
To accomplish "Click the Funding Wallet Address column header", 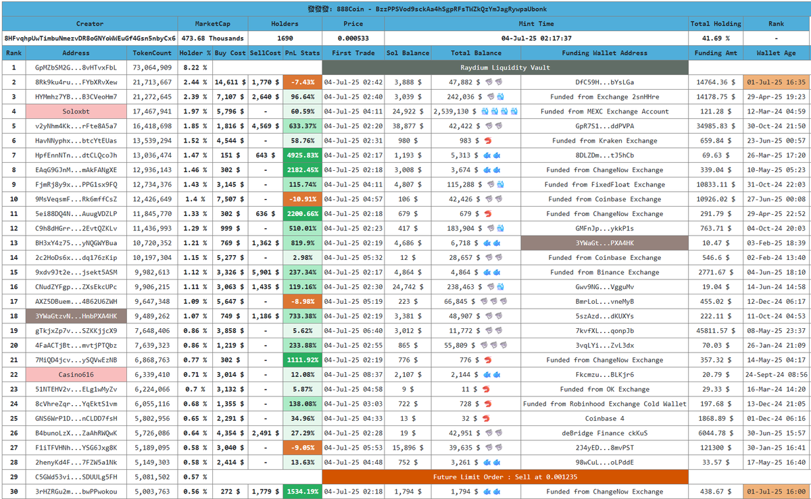I will click(x=605, y=53).
